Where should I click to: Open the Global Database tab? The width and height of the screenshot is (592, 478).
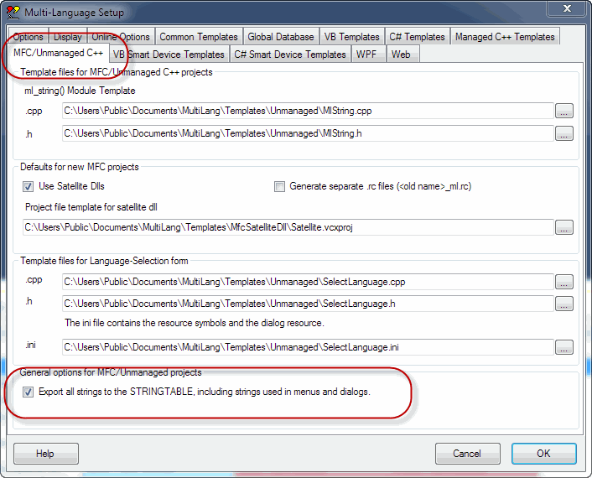point(281,37)
